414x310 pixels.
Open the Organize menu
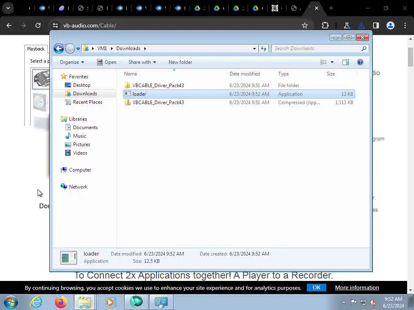[72, 62]
